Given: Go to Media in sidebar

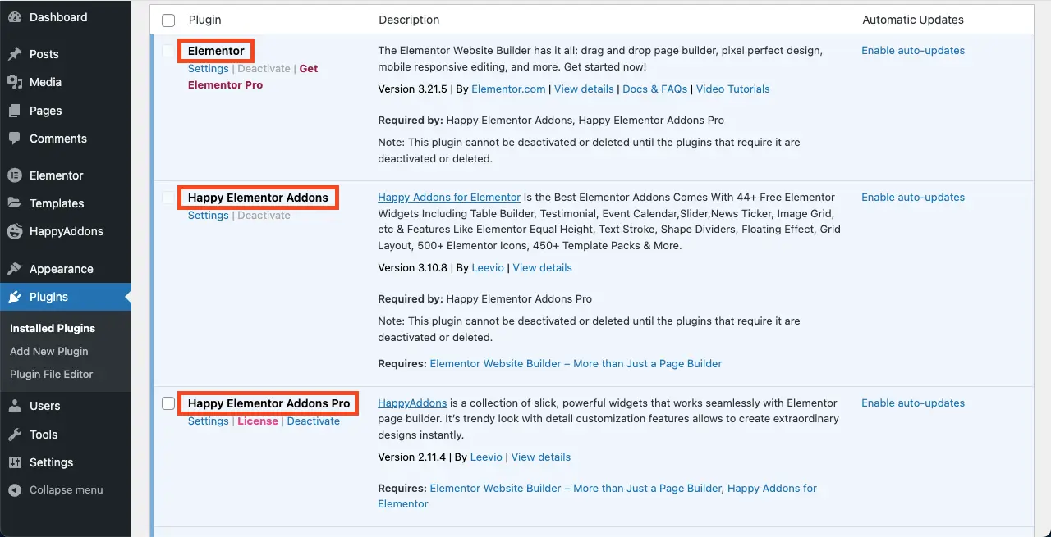Looking at the screenshot, I should (66, 82).
